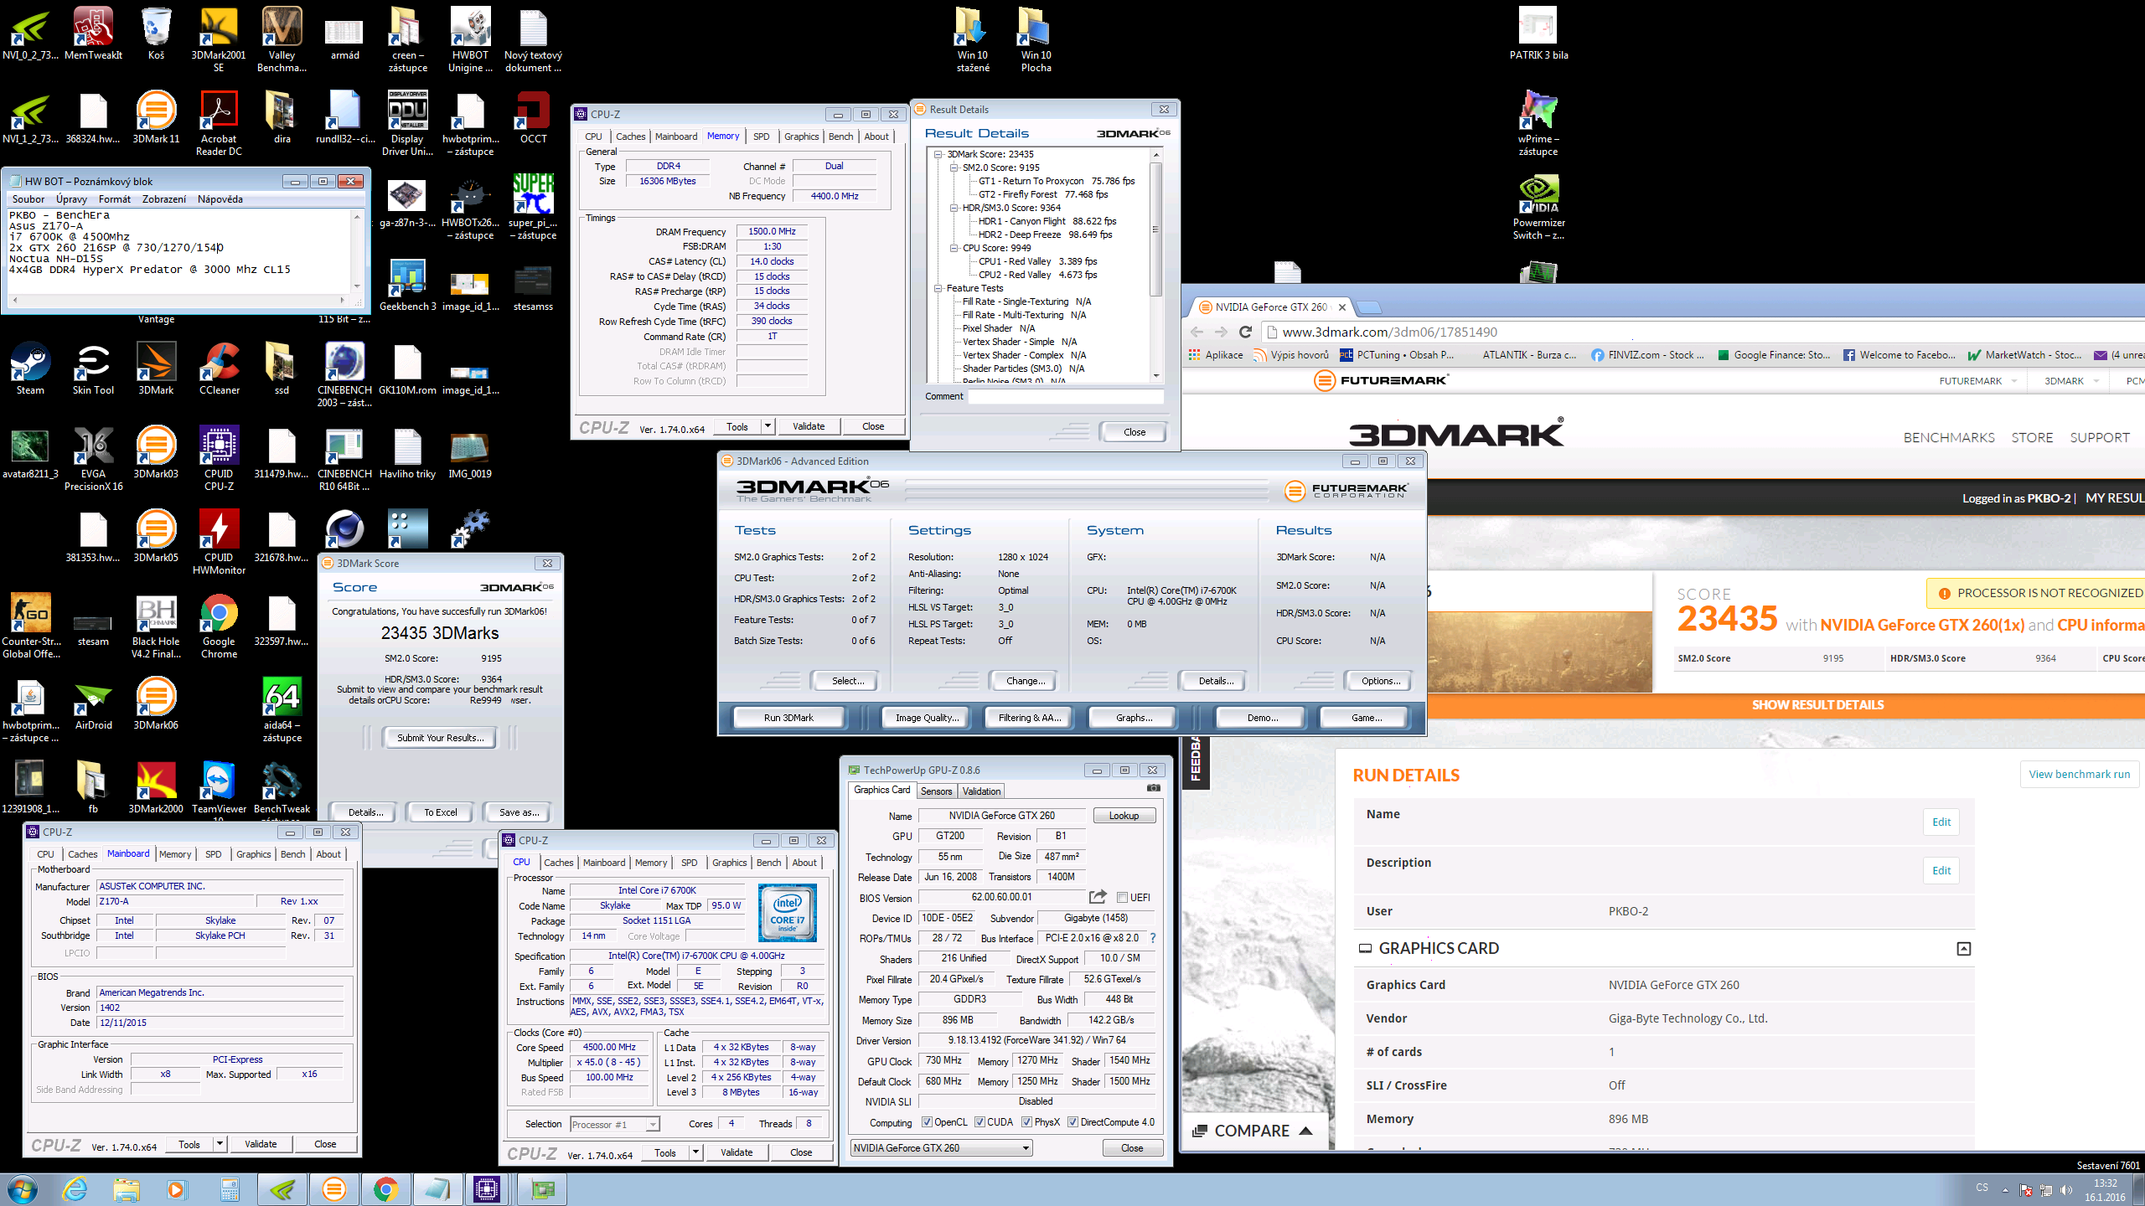Collapse HDR/SM3.0 Score tree node
Viewport: 2145px width, 1206px height.
954,208
